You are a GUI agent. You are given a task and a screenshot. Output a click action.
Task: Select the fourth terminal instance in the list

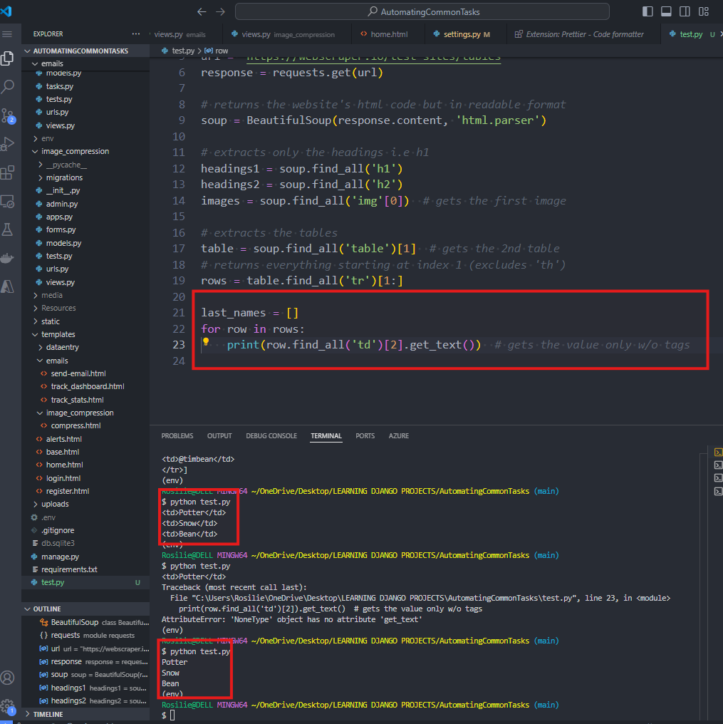(x=718, y=491)
